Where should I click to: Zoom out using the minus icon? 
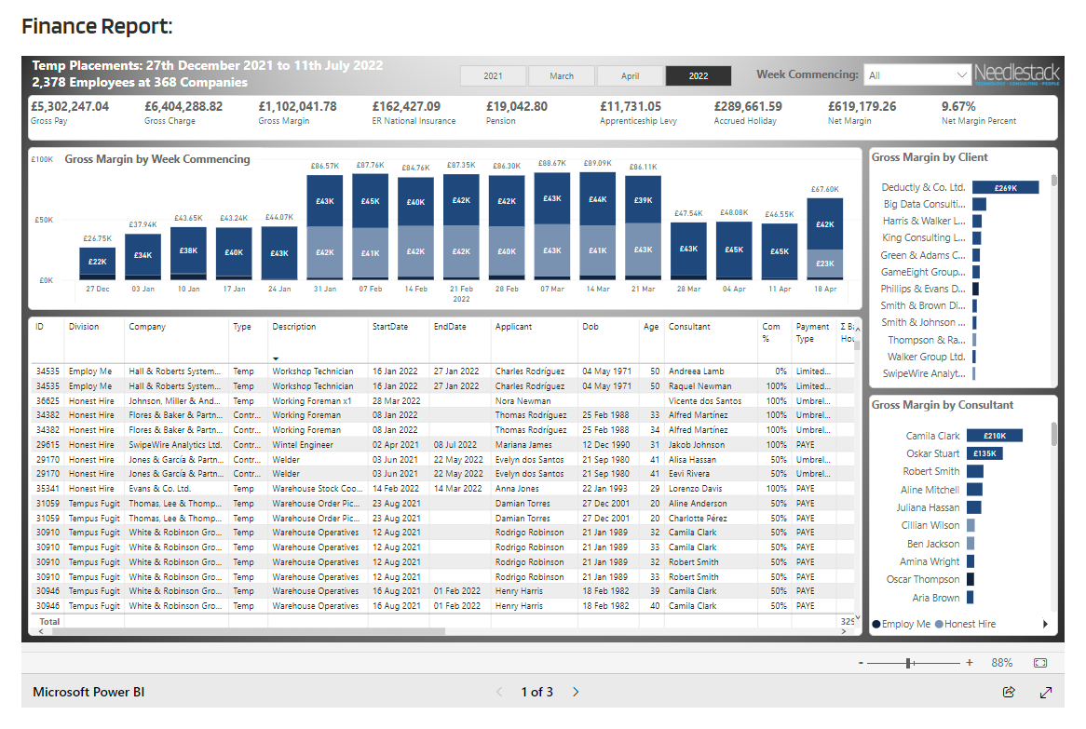click(861, 663)
